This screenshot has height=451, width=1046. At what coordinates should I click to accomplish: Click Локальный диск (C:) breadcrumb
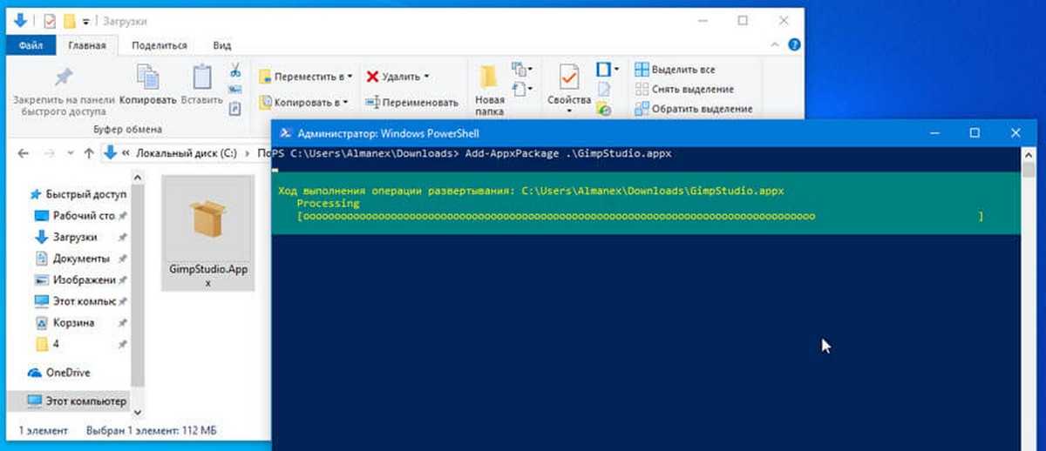[x=187, y=153]
